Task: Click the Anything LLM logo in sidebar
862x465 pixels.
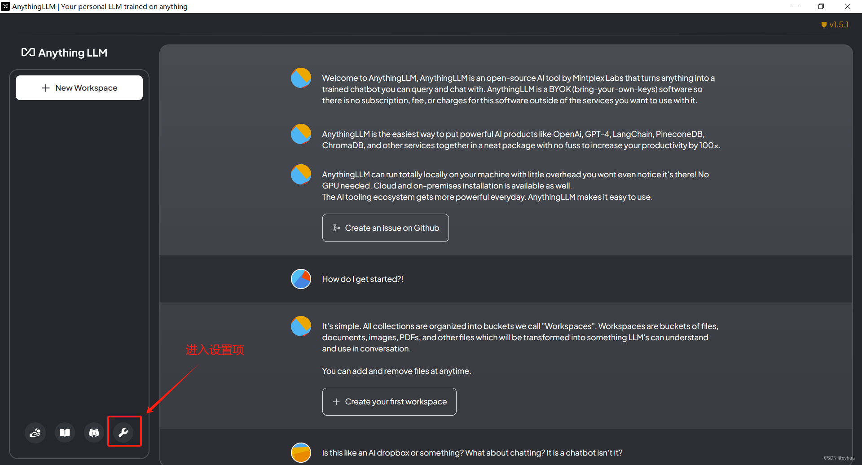Action: [64, 53]
